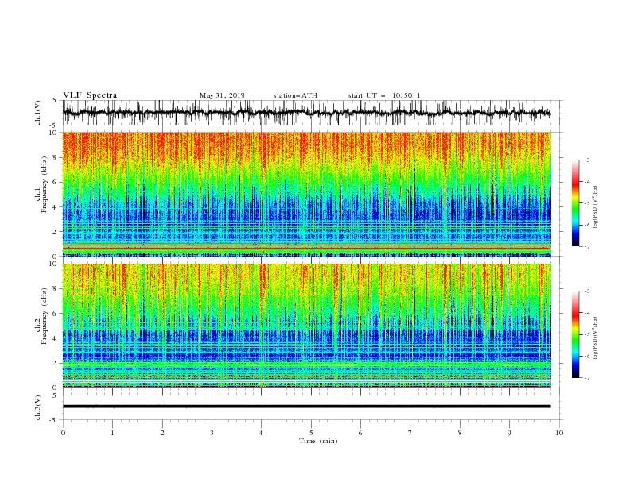This screenshot has height=486, width=630.
Task: Click tick label "1" on the time axis
Action: tap(112, 433)
